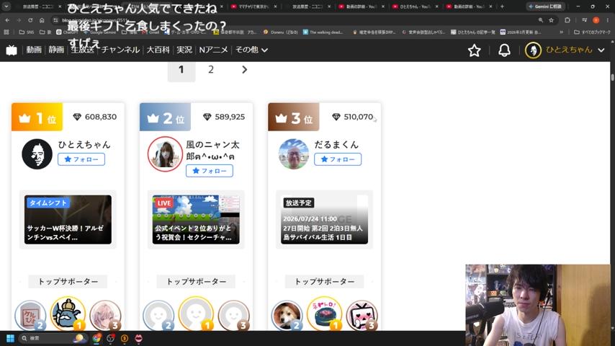615x346 pixels.
Task: Click 風のニャン太郎's number 2 default supporter avatar
Action: (x=158, y=316)
